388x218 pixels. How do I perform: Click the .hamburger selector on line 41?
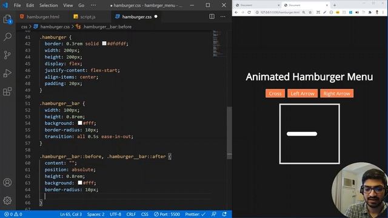coord(53,37)
